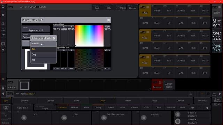
Task: Go to the previous encoder page with the left arrow
Action: (x=192, y=108)
